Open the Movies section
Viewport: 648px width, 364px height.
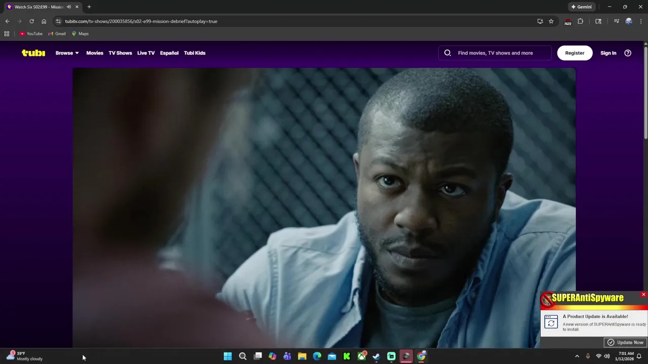(95, 53)
